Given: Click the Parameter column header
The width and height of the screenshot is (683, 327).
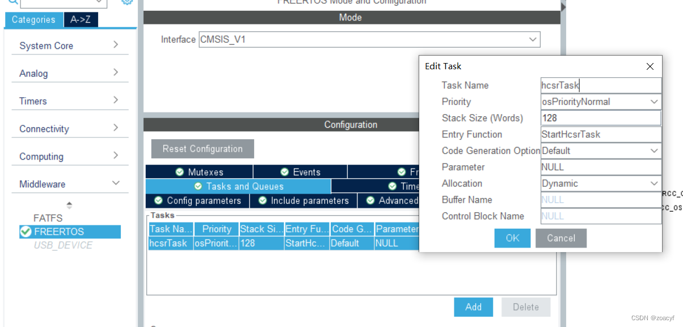Looking at the screenshot, I should (x=397, y=229).
